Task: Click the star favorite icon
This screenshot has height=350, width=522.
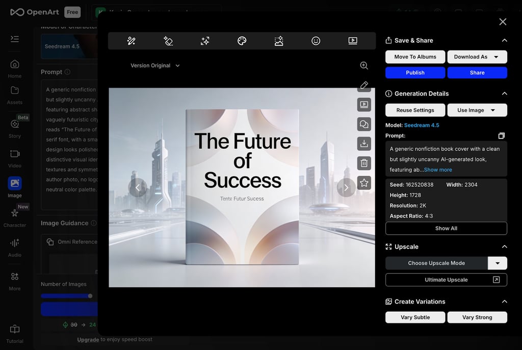Action: tap(364, 182)
